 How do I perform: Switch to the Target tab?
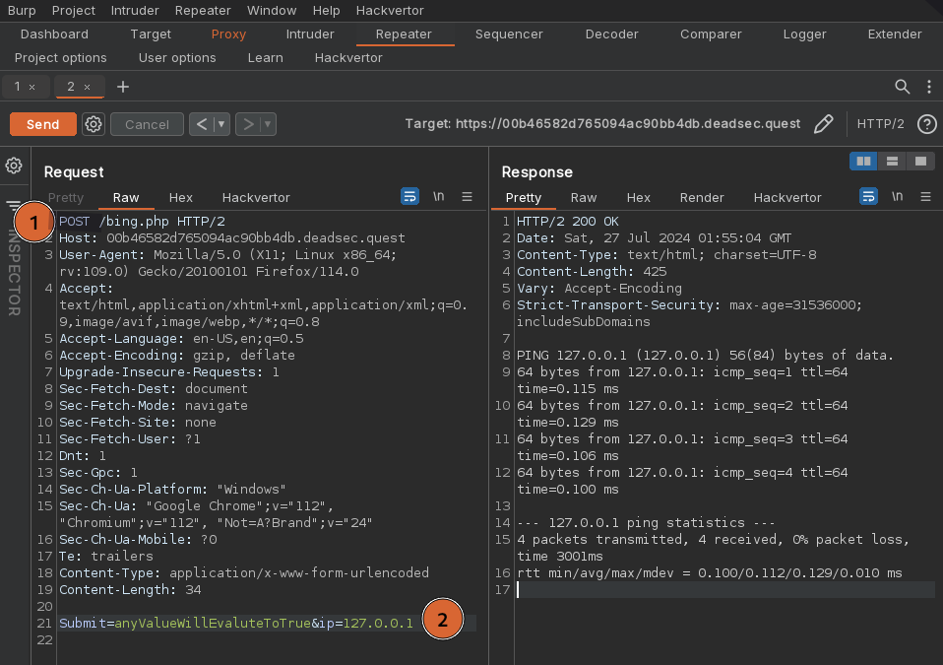[x=151, y=34]
